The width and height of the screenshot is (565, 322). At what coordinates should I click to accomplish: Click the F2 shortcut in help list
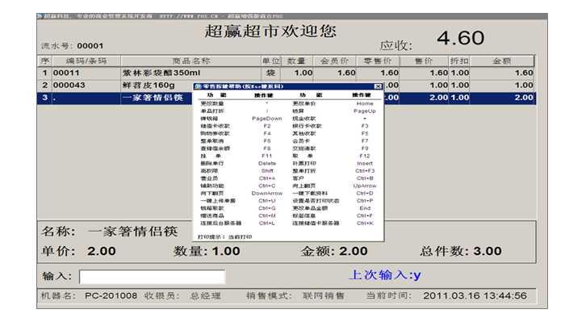tap(266, 126)
